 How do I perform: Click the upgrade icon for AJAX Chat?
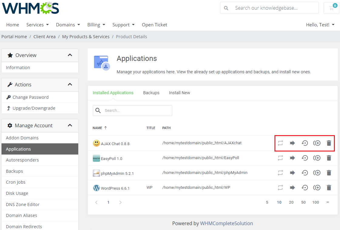(280, 143)
